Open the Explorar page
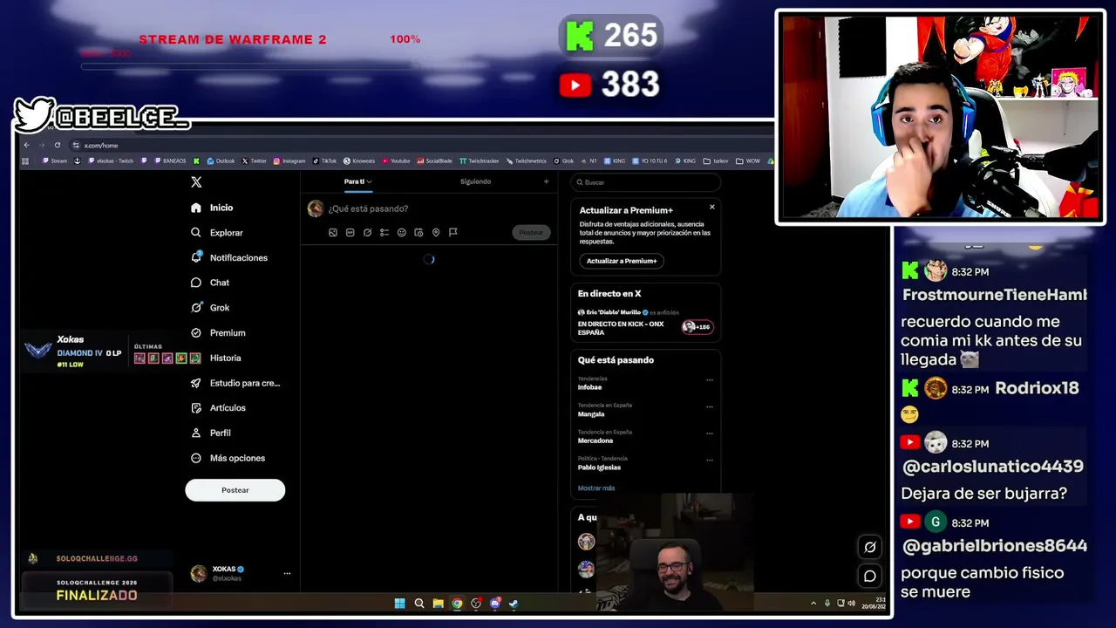The width and height of the screenshot is (1116, 628). 217,233
